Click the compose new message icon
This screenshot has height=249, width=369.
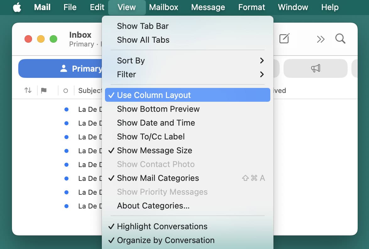[x=284, y=39]
